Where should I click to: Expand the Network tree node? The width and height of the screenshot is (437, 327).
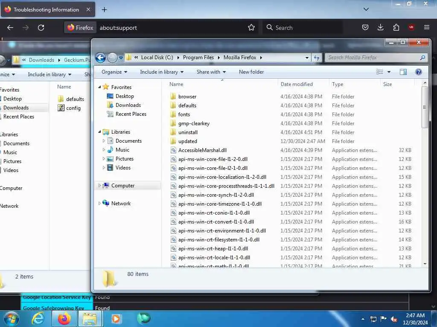tap(99, 203)
